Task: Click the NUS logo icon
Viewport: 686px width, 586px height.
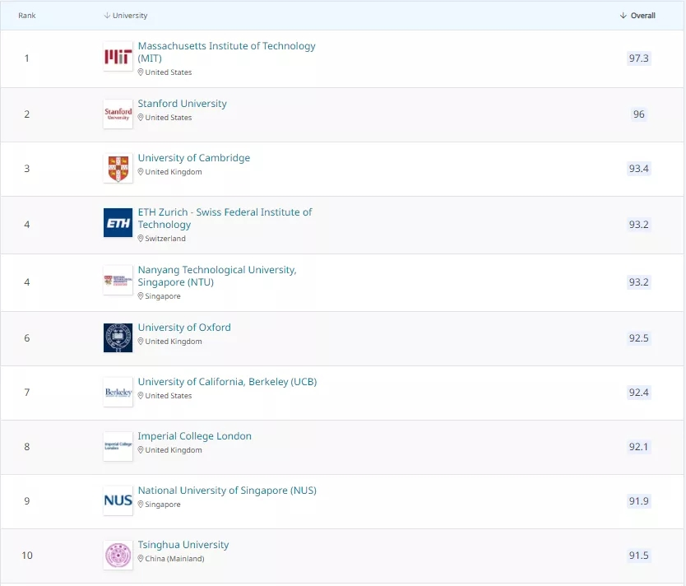Action: pyautogui.click(x=118, y=500)
